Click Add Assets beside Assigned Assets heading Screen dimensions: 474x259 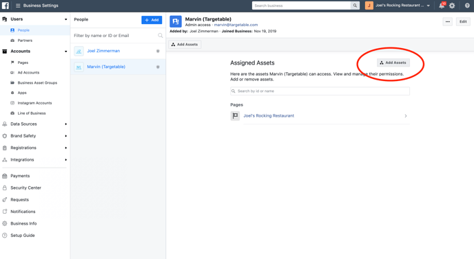[x=393, y=63]
